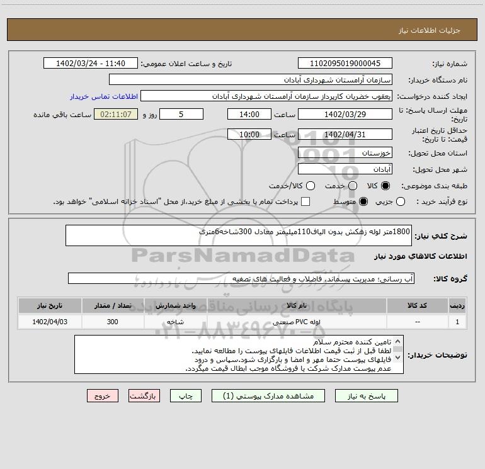Click need date cell 1402/04/03
The height and width of the screenshot is (469, 485).
50,322
